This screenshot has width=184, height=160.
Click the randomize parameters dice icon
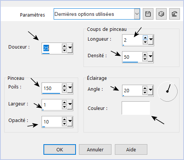[x=161, y=14]
